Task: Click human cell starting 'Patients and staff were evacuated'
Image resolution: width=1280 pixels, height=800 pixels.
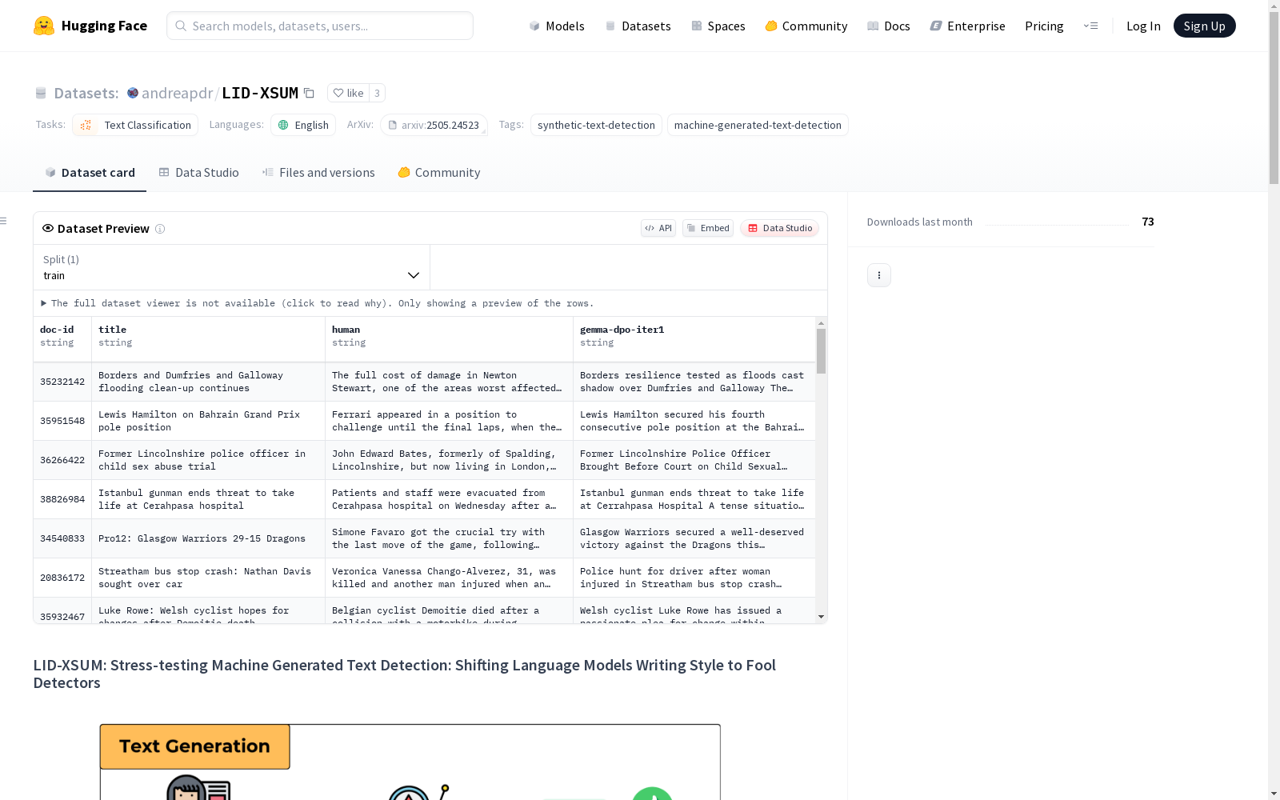Action: point(449,499)
